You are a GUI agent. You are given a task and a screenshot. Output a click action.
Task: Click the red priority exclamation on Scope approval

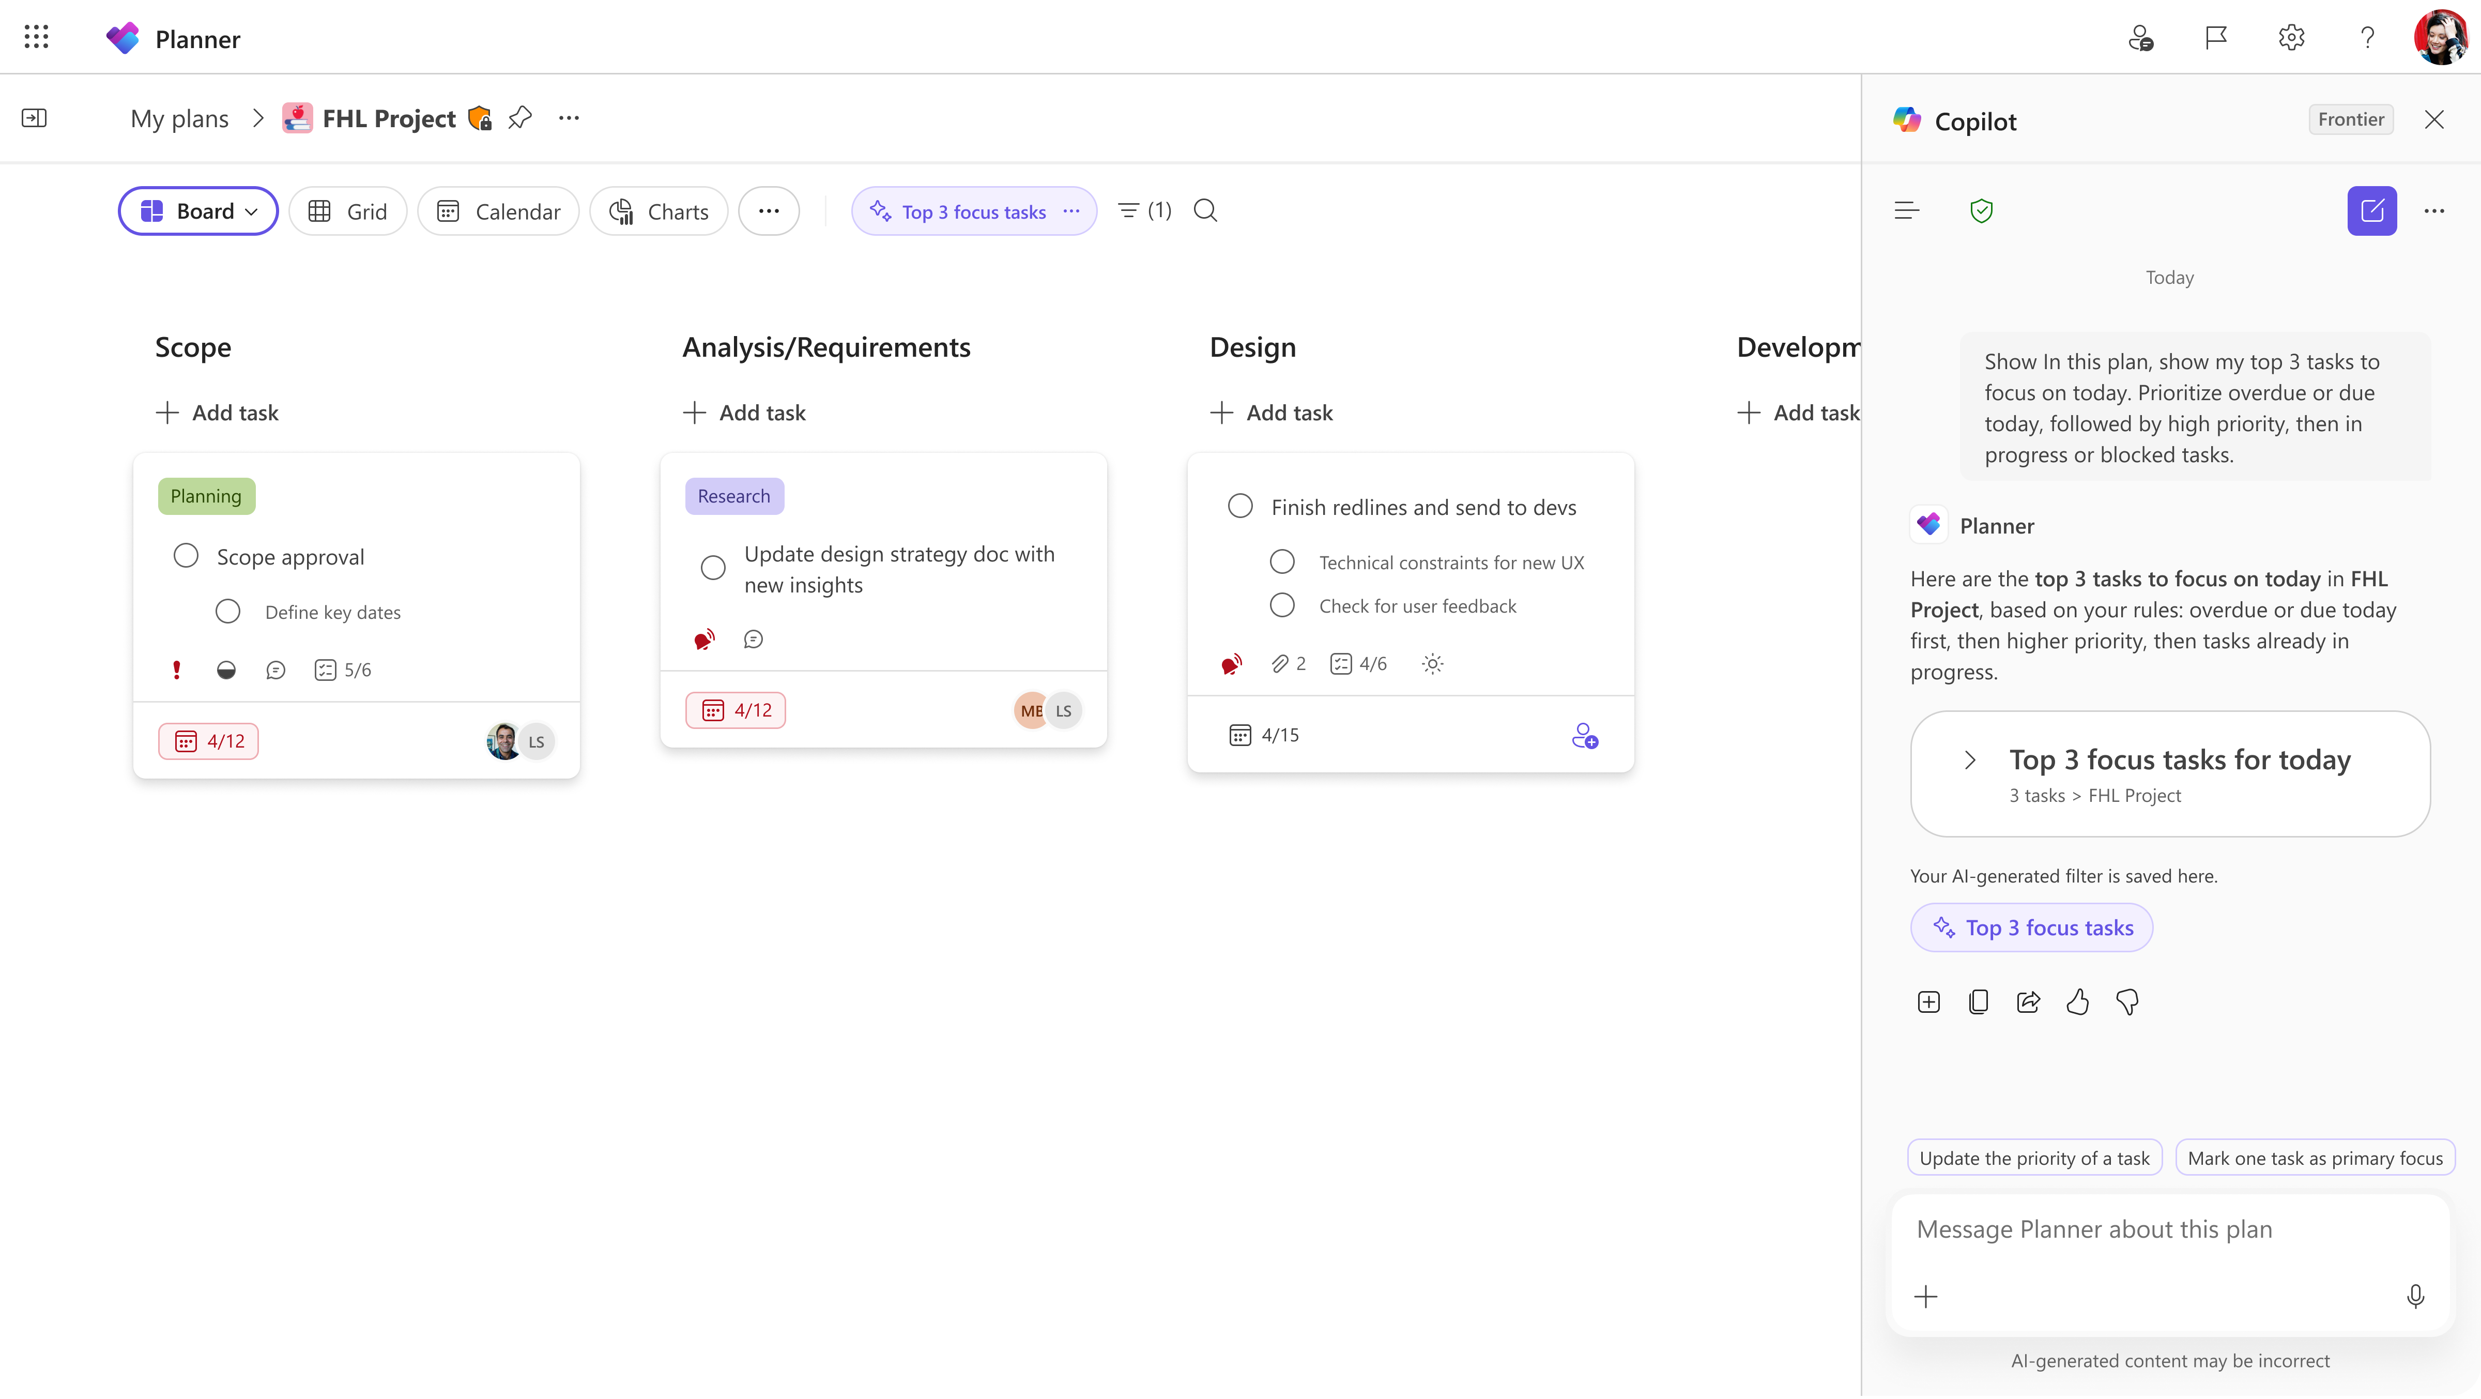tap(176, 671)
